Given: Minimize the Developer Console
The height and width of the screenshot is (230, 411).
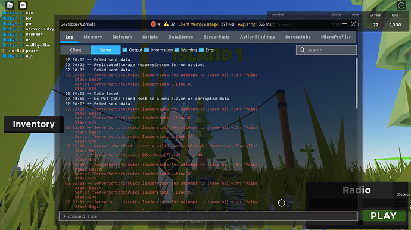Looking at the screenshot, I should click(x=344, y=24).
